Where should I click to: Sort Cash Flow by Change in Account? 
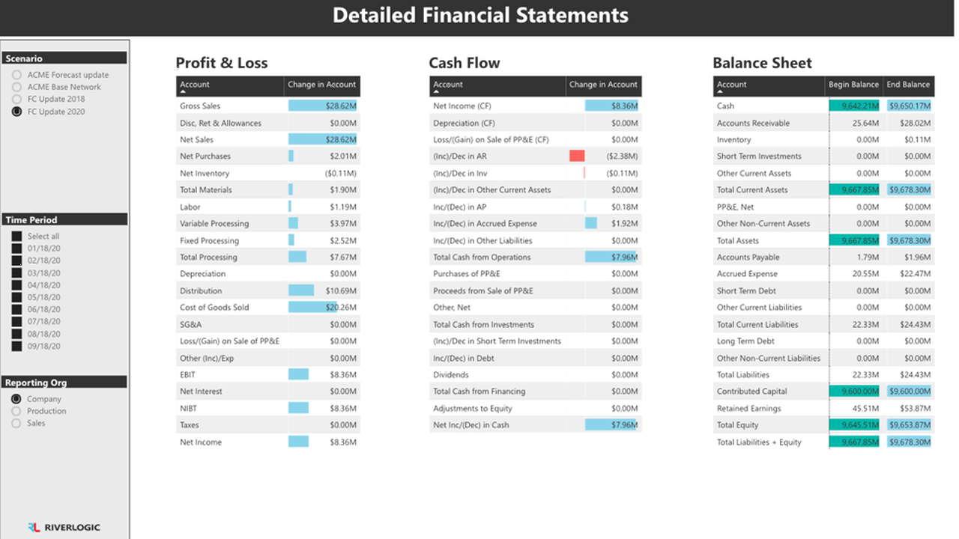(x=603, y=85)
